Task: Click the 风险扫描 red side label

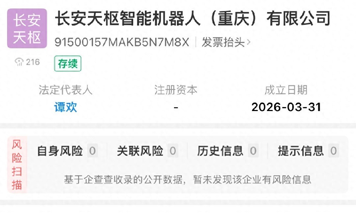Action: click(17, 165)
